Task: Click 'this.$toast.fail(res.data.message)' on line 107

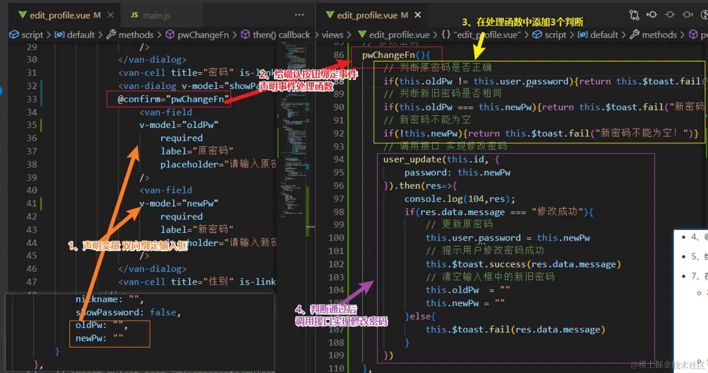Action: point(516,329)
